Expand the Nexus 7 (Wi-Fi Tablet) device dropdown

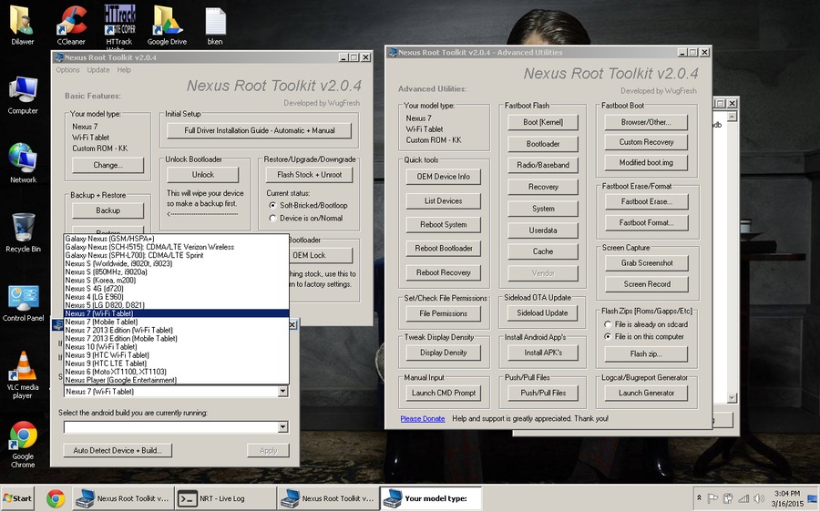coord(282,391)
